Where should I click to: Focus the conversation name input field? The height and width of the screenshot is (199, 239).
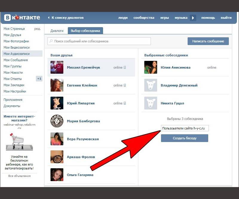tap(185, 128)
